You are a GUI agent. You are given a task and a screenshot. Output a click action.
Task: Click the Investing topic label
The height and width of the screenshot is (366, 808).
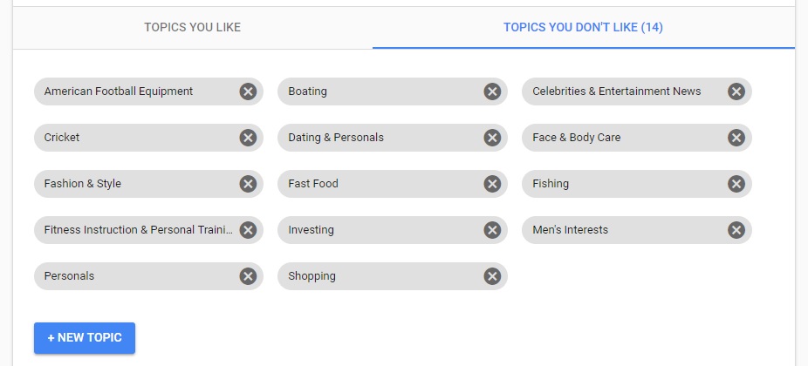[x=311, y=230]
